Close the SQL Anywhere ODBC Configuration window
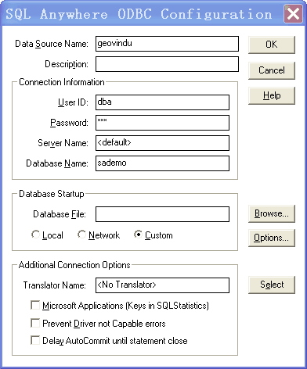The height and width of the screenshot is (369, 307). pos(293,13)
